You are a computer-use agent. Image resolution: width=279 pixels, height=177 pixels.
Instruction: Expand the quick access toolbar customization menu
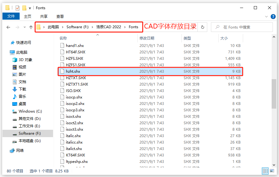(30, 8)
